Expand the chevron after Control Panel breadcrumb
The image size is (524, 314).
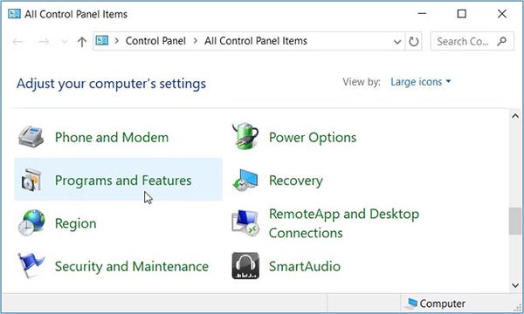(196, 41)
